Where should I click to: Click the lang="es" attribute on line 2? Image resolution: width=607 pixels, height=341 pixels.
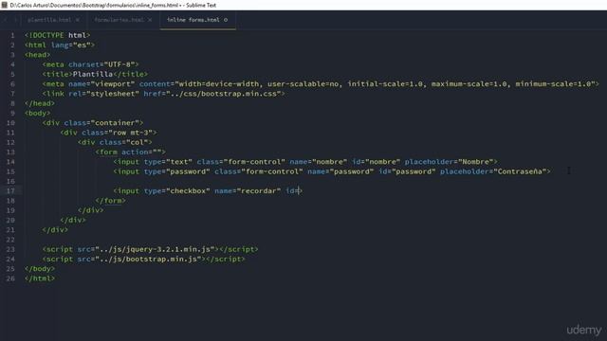(70, 45)
